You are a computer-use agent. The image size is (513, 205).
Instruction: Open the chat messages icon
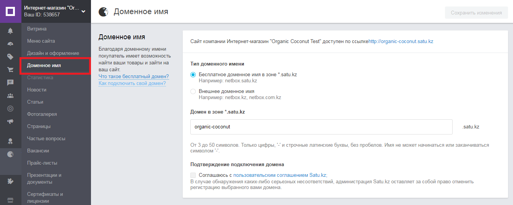click(10, 83)
